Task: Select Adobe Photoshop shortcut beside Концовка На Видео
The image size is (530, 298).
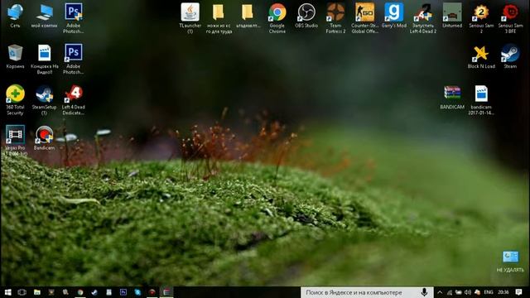Action: (x=74, y=59)
